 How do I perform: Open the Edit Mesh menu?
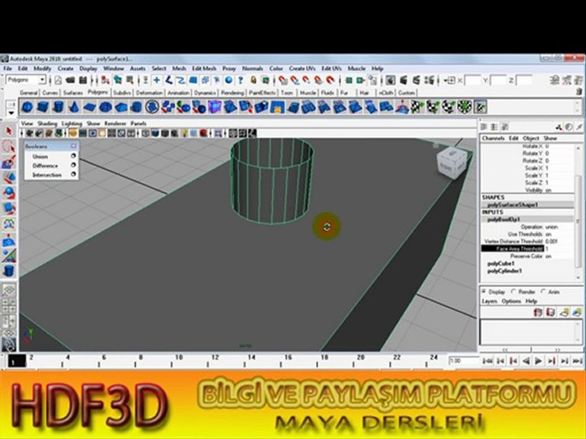click(204, 69)
